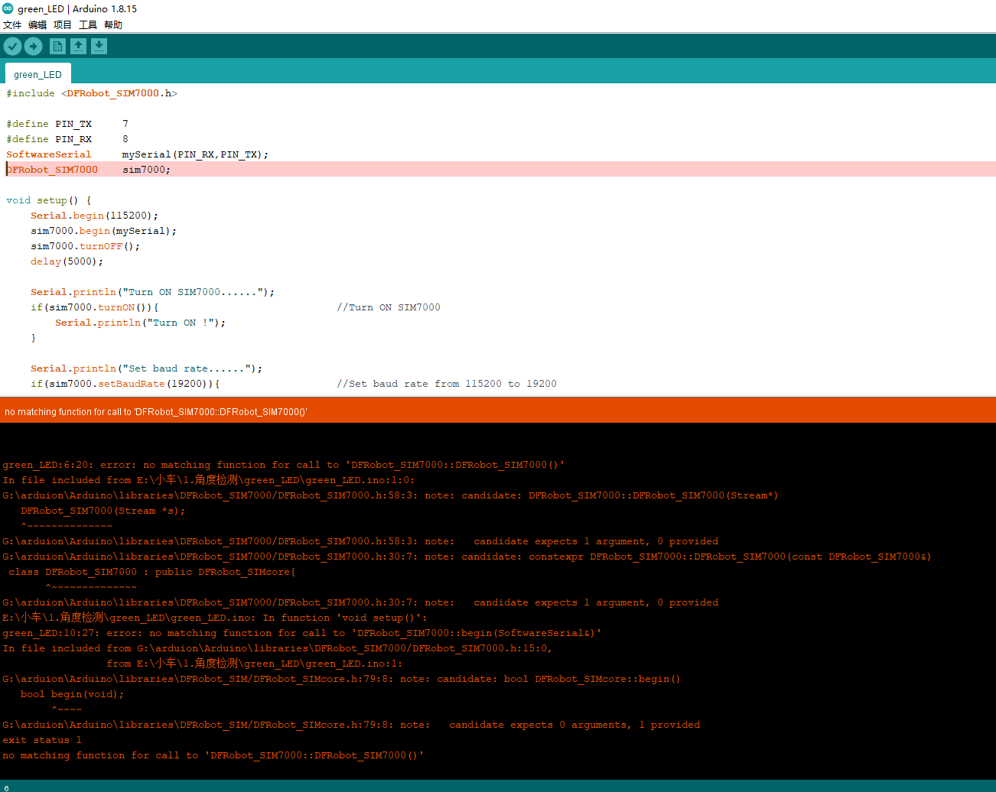This screenshot has width=996, height=792.
Task: Click console error line green_LED:10:27
Action: coord(301,633)
